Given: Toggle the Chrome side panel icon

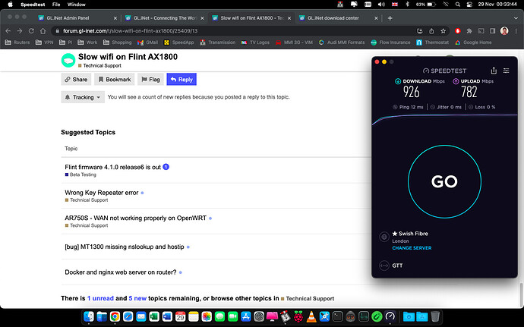Looking at the screenshot, I should pyautogui.click(x=493, y=31).
